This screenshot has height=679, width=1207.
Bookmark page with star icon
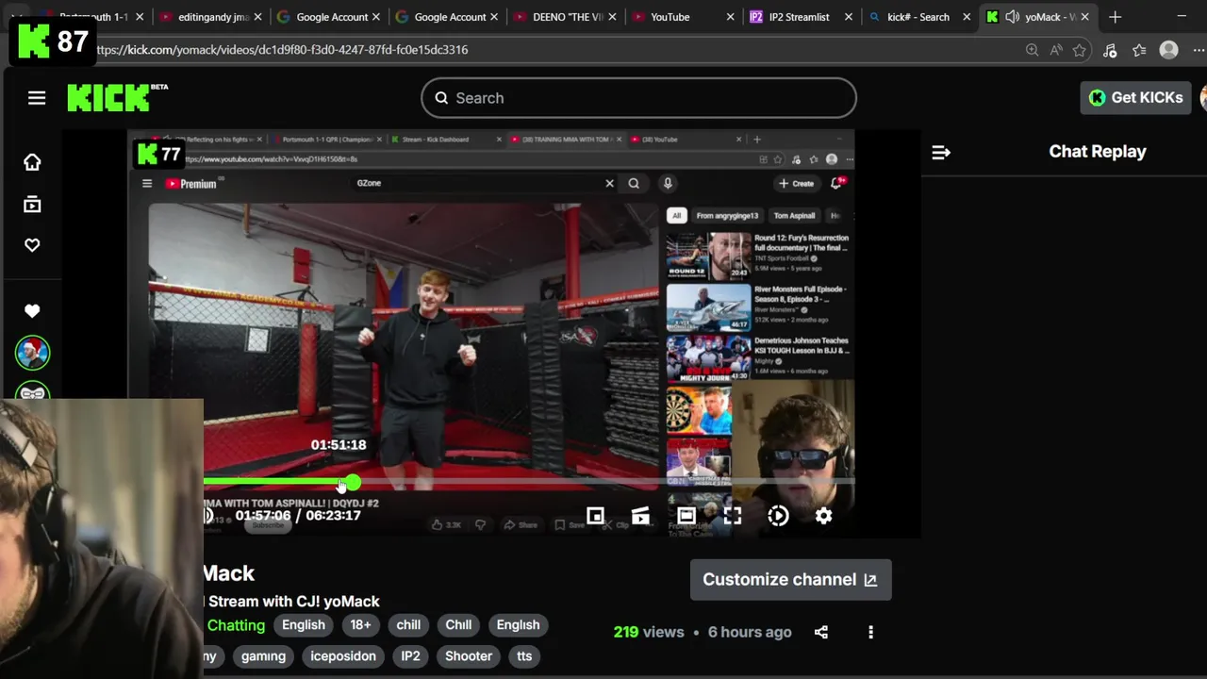(x=1080, y=50)
